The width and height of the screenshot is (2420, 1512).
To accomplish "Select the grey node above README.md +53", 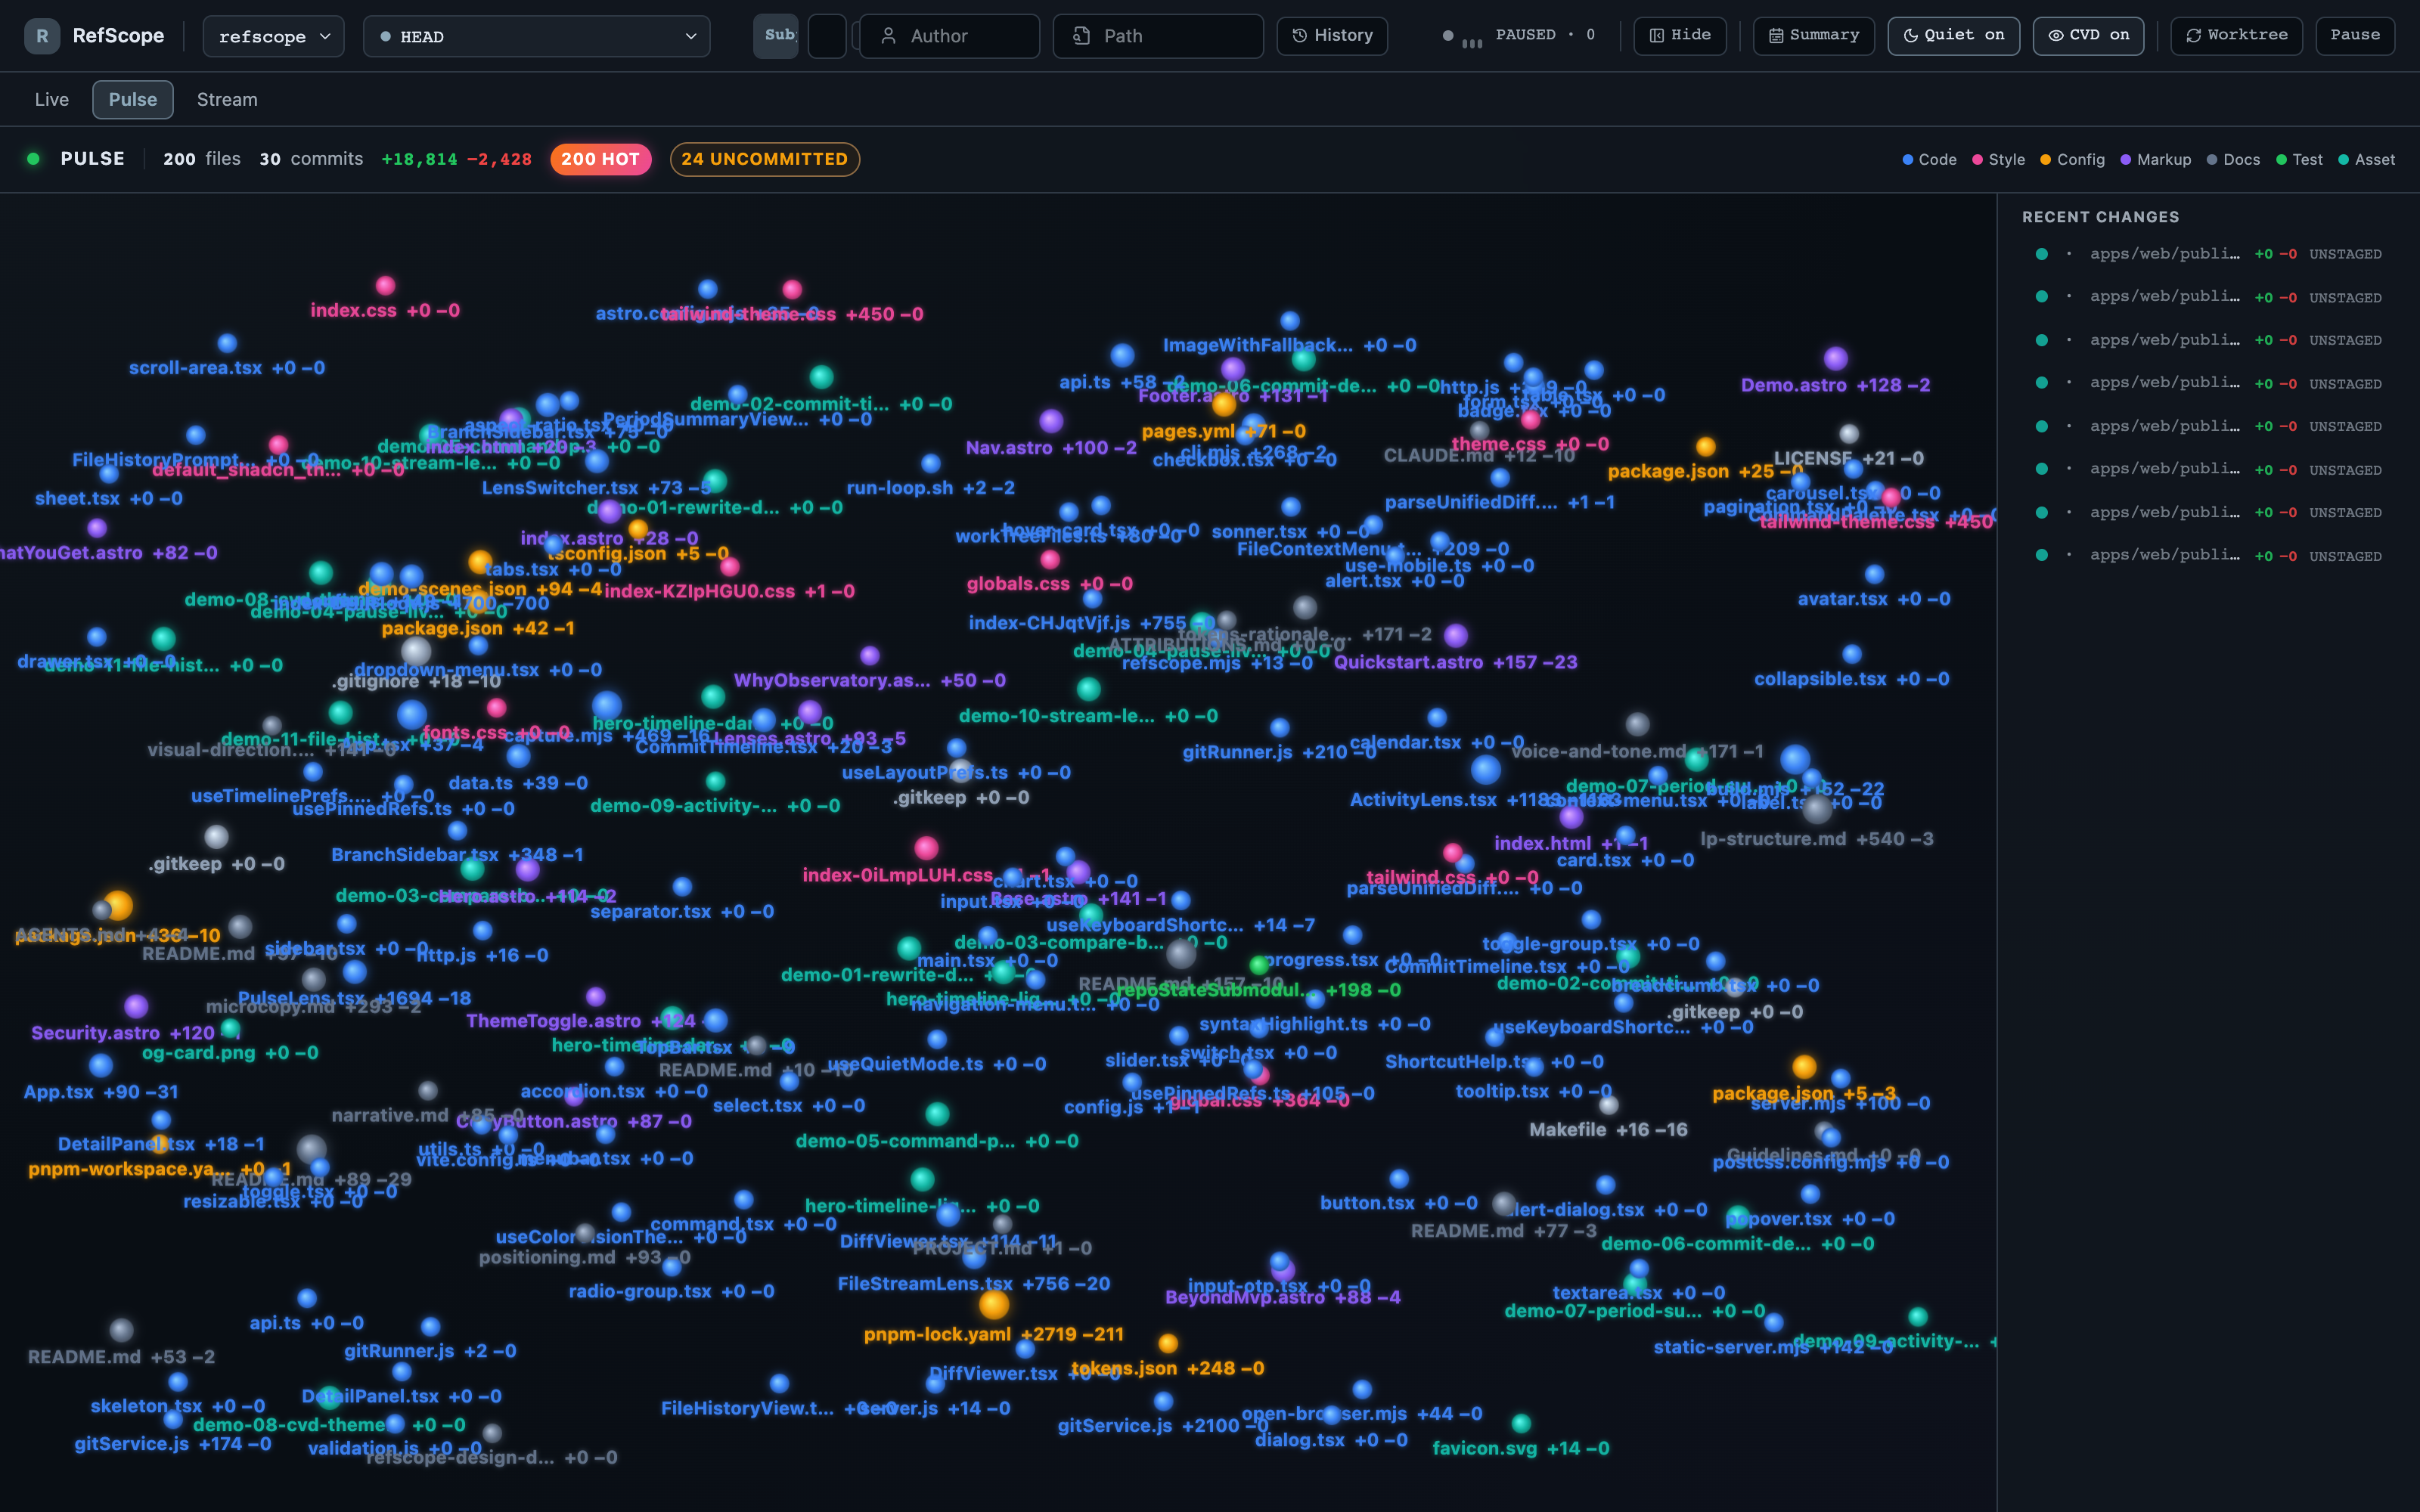I will pos(121,1330).
